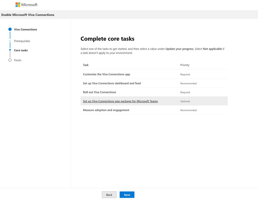This screenshot has height=199, width=258.
Task: Open Set up dashboard and feed task
Action: coord(112,83)
